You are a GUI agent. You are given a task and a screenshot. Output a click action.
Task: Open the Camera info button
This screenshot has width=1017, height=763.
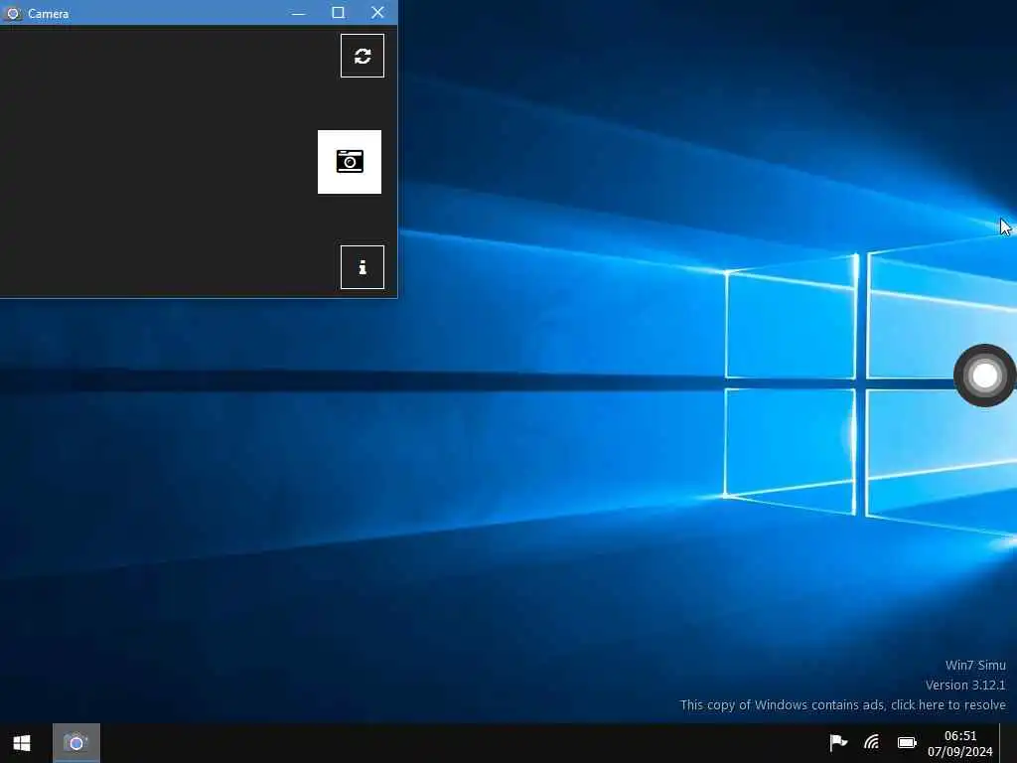point(362,267)
